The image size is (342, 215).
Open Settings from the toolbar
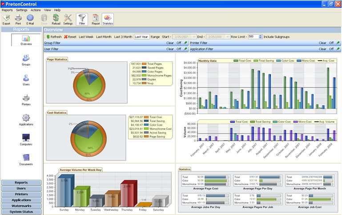(x=68, y=20)
